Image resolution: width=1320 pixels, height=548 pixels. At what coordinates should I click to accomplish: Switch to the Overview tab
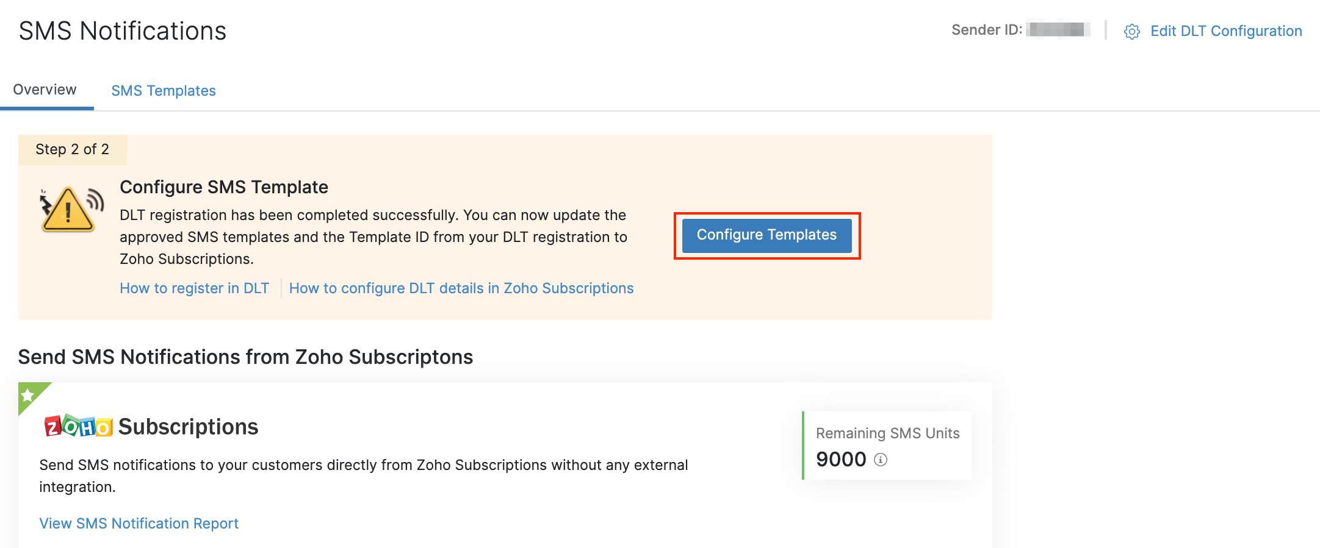click(x=45, y=90)
